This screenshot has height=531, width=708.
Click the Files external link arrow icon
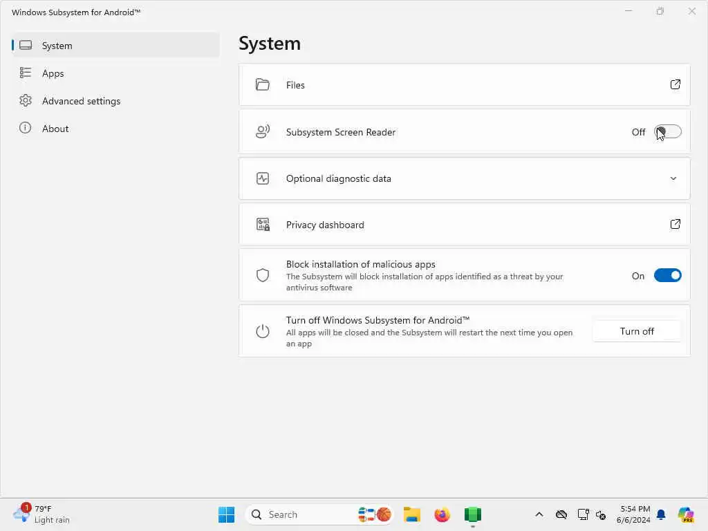point(675,84)
